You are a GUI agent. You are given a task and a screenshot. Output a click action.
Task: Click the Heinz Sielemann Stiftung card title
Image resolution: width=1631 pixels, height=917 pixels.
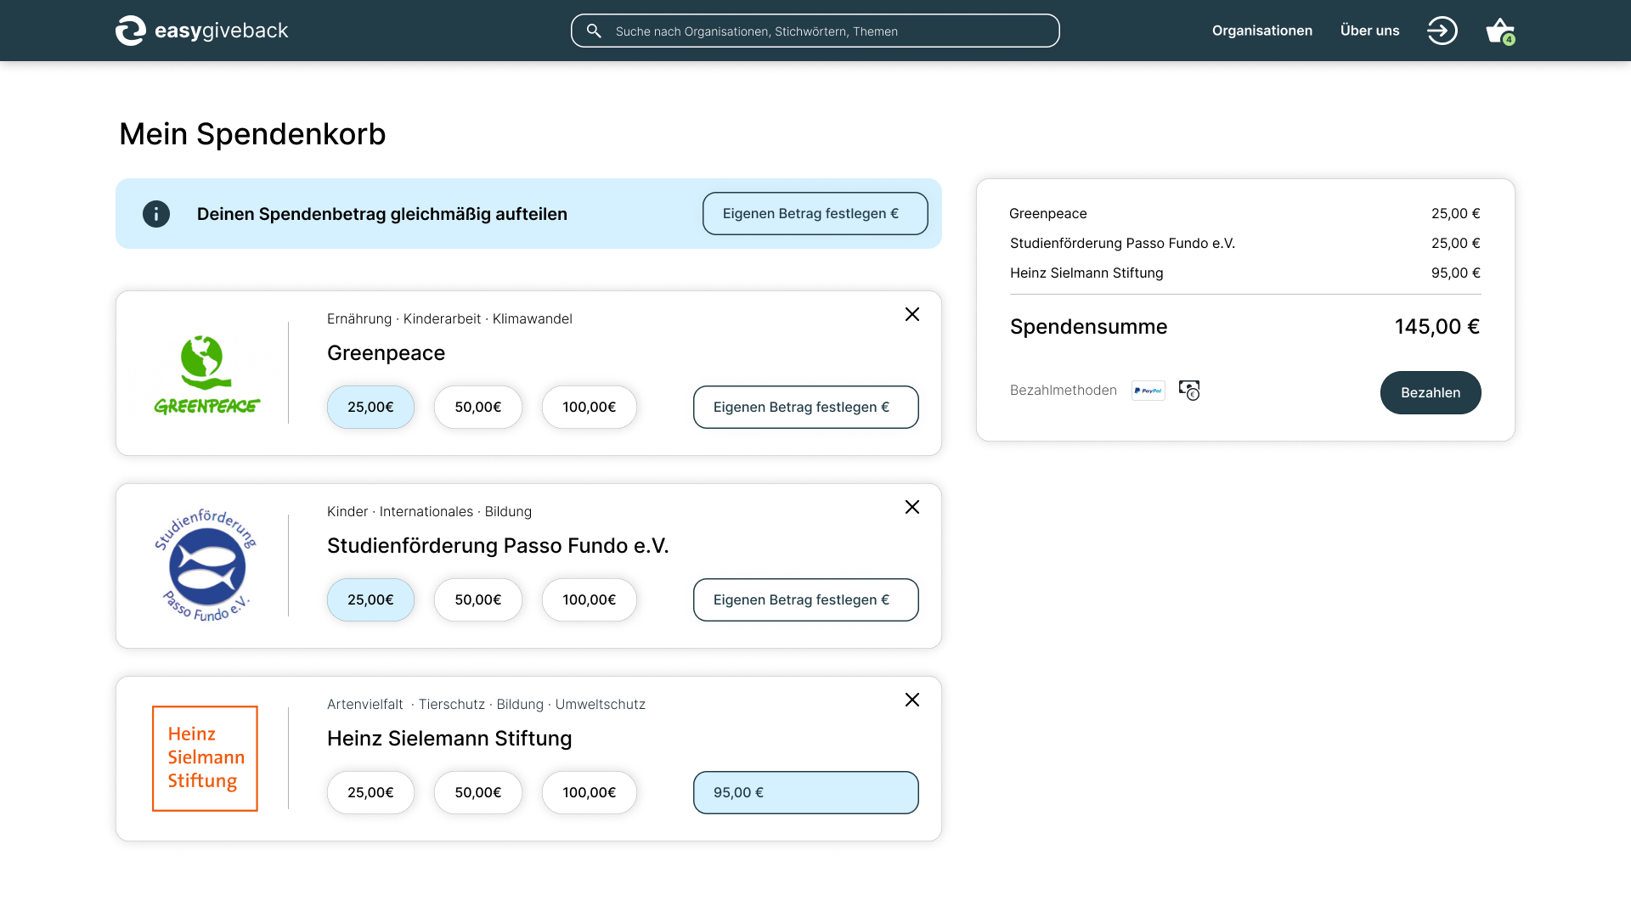tap(449, 739)
